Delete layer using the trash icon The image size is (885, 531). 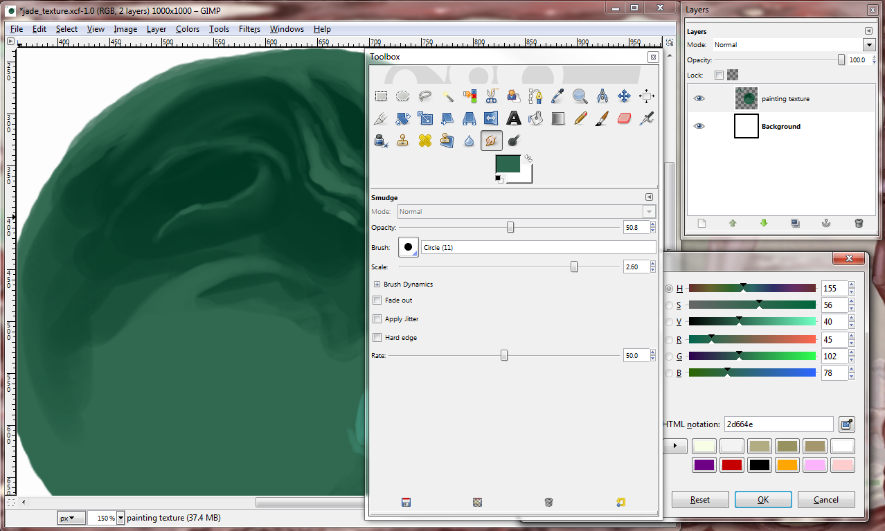859,223
